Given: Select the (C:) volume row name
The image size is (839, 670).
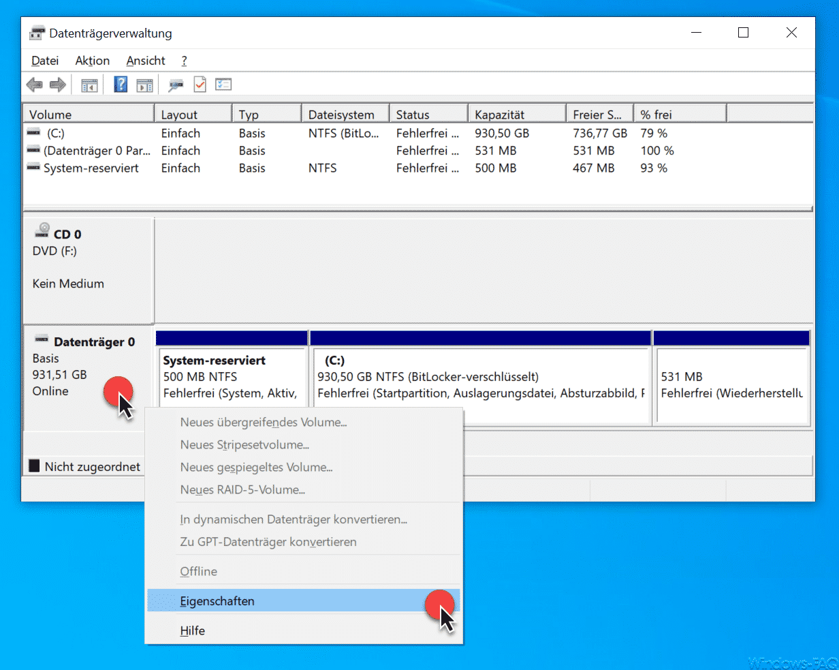Looking at the screenshot, I should coord(56,133).
